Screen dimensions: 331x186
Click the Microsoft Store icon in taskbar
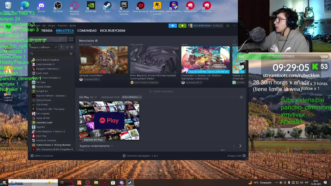click(x=113, y=183)
